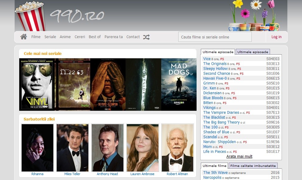Switch to Filme calitate imbunatatita tab

(x=253, y=166)
